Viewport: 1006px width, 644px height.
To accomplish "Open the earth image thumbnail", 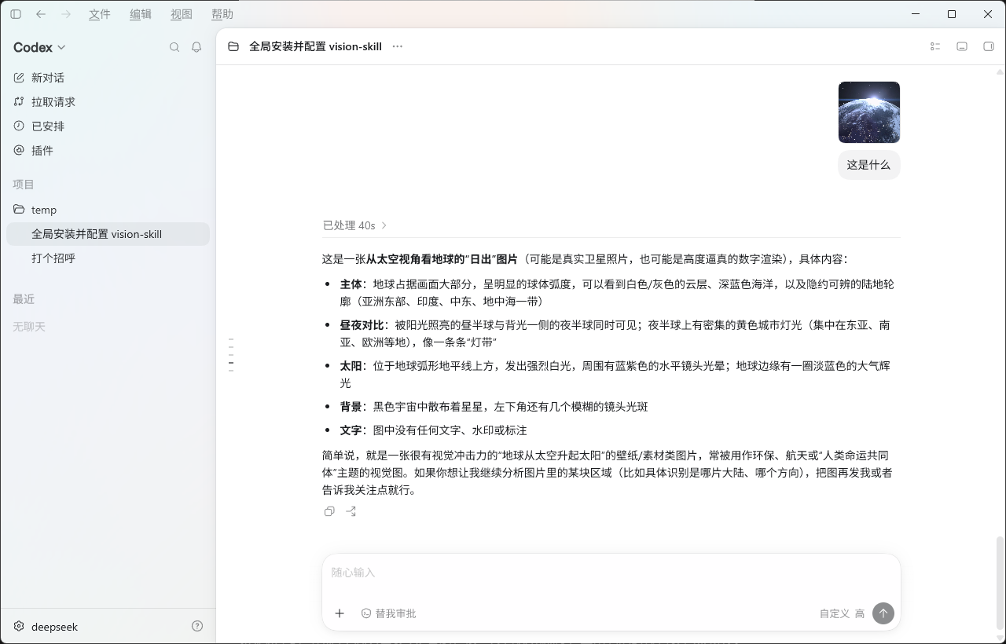I will pos(869,112).
